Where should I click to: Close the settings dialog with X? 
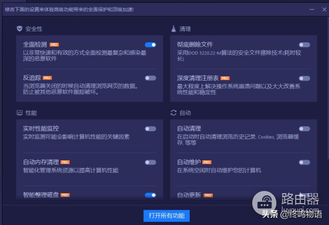(x=324, y=9)
